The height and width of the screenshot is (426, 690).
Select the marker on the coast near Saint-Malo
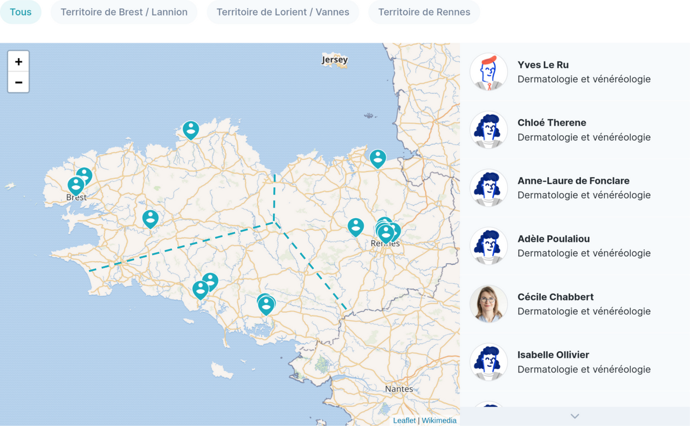click(x=378, y=158)
